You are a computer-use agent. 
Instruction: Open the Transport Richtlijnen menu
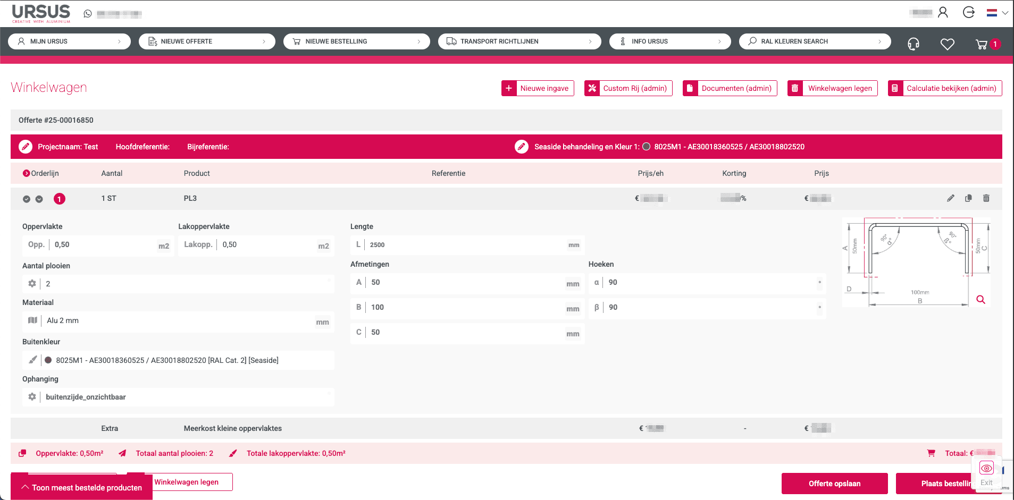[x=519, y=41]
